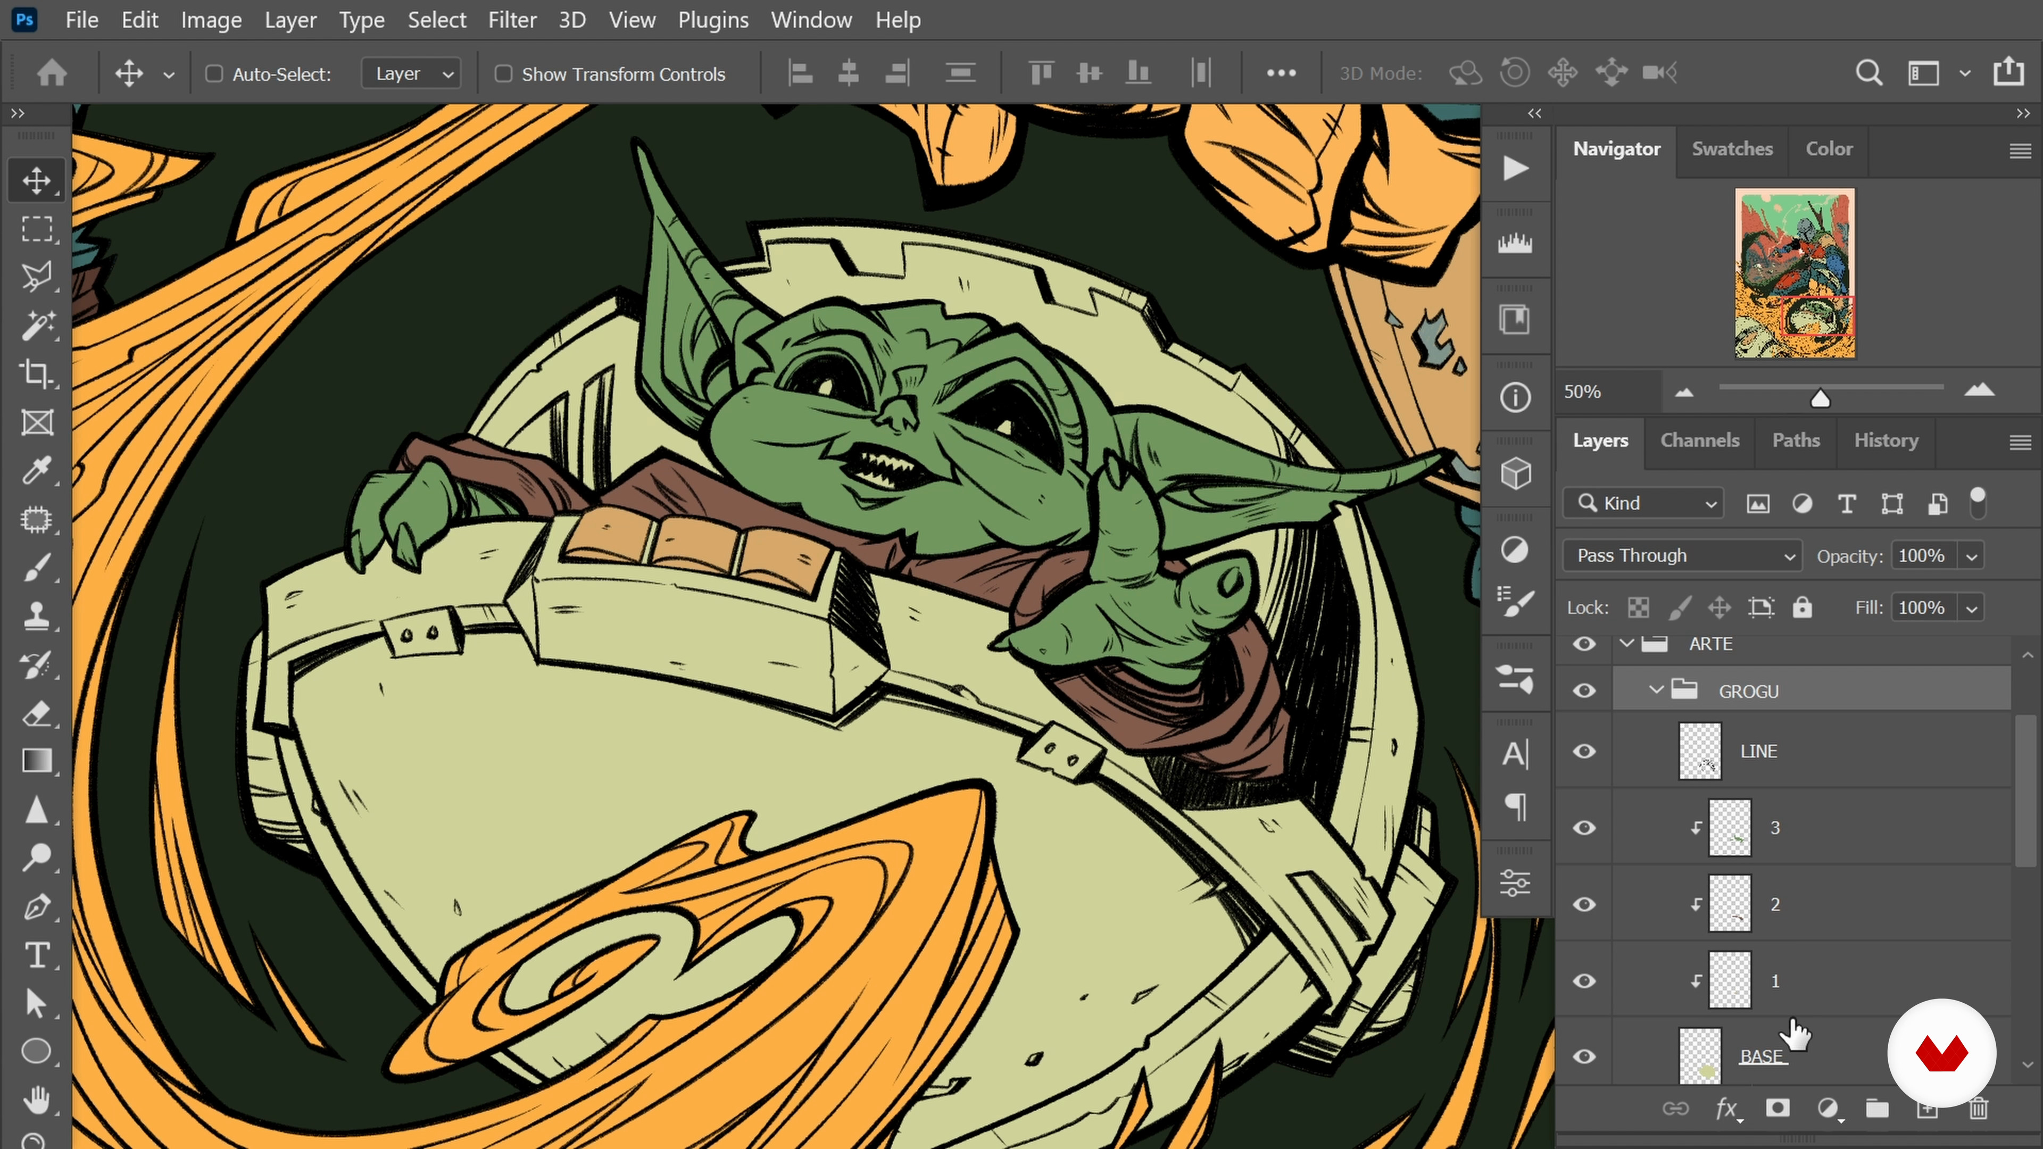2043x1149 pixels.
Task: Collapse the GROGU group chevron
Action: [x=1656, y=690]
